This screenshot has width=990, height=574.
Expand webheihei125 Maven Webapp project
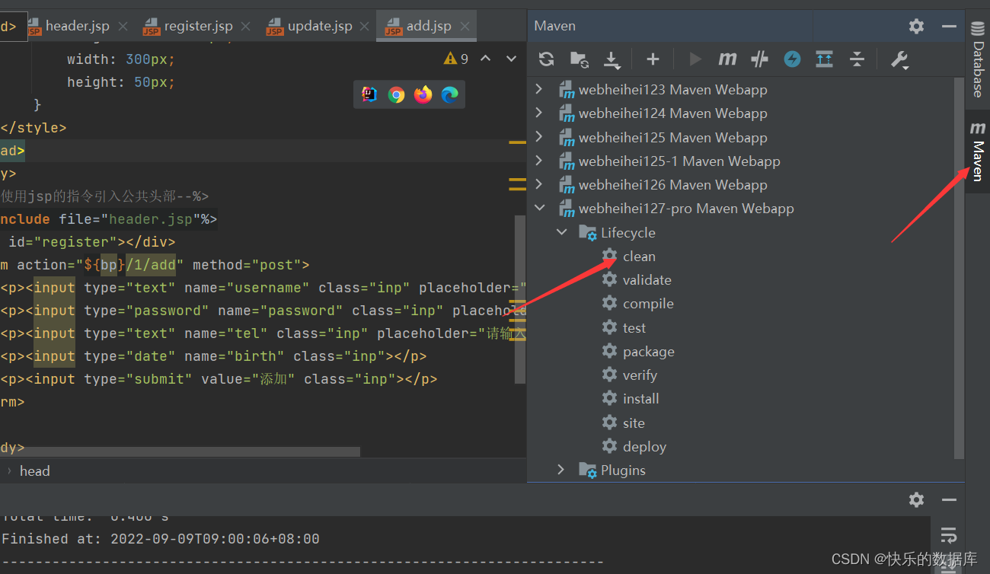click(539, 137)
